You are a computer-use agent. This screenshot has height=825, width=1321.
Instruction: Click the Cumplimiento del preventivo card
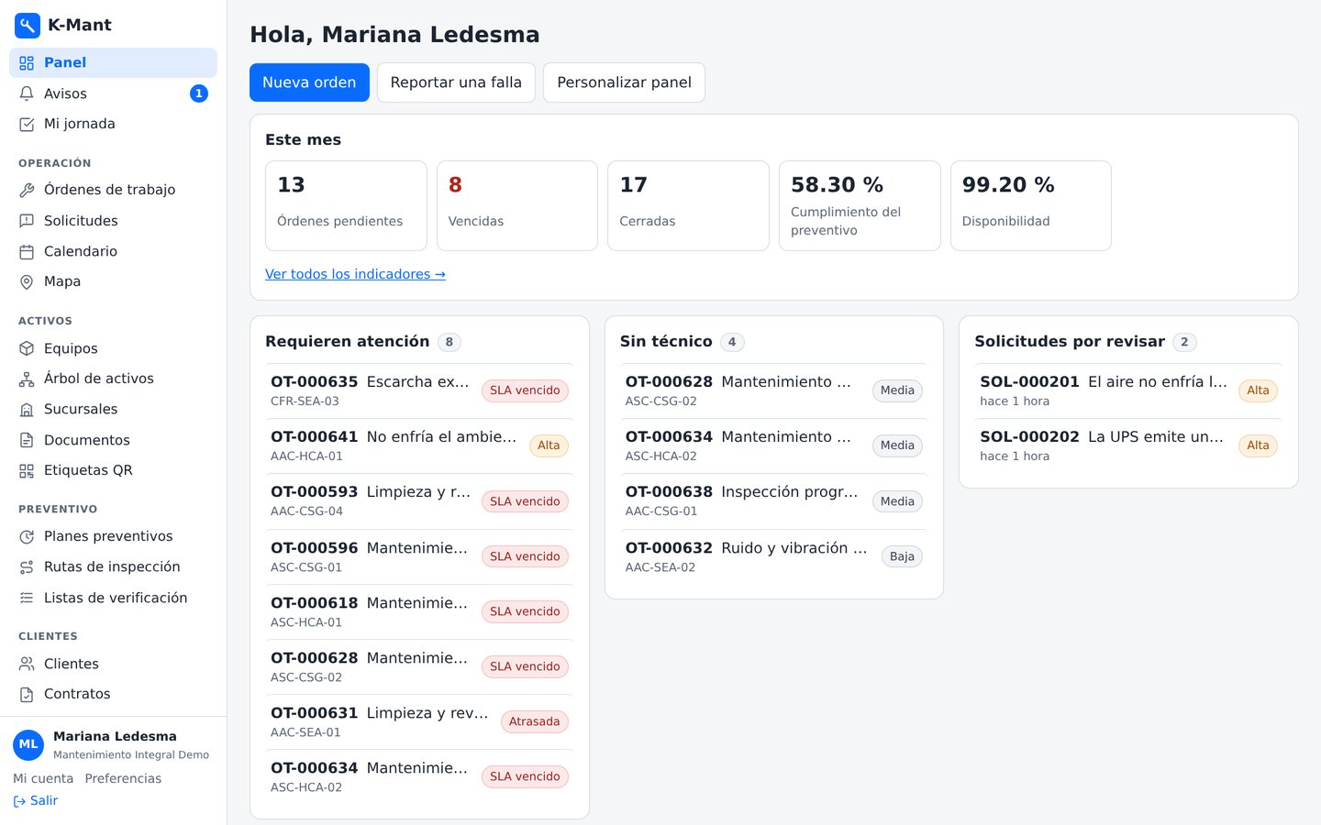tap(860, 205)
